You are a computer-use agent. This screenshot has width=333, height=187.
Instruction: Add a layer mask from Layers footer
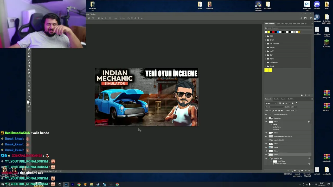pyautogui.click(x=295, y=170)
